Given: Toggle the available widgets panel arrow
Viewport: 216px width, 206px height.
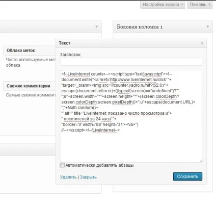Looking at the screenshot, I should click(x=96, y=27).
